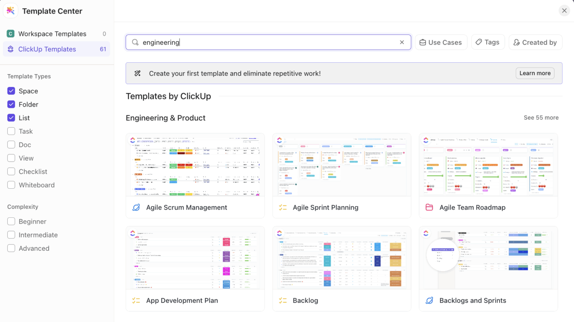Click the magic wand icon in banner

pyautogui.click(x=138, y=73)
